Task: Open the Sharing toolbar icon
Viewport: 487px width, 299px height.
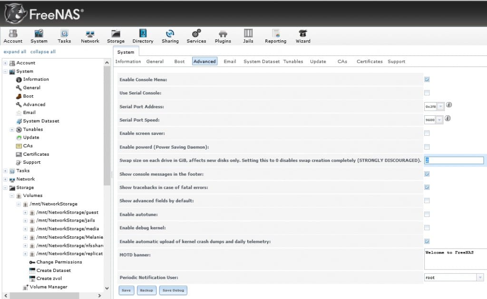Action: [x=170, y=36]
